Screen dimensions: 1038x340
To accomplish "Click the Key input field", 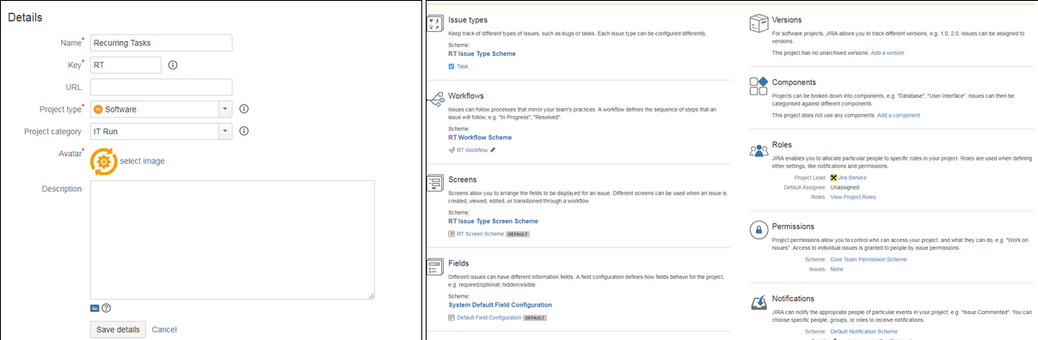I will 126,65.
